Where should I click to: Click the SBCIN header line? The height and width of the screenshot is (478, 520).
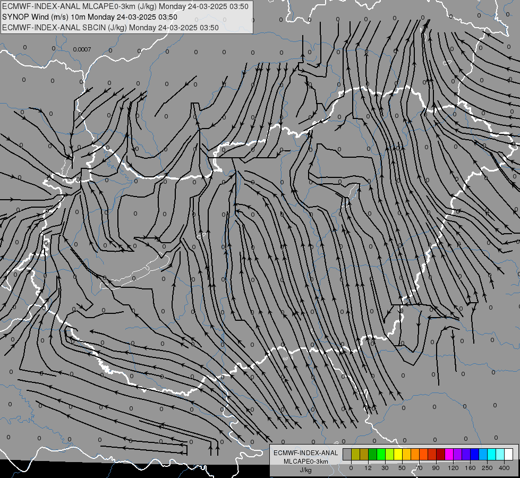(110, 28)
